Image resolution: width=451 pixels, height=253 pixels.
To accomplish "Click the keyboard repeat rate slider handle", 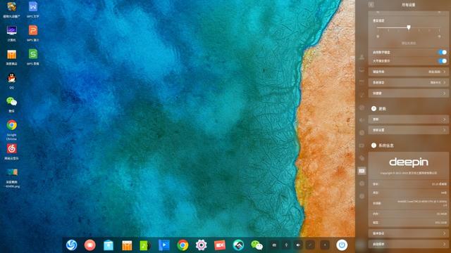I will (409, 27).
